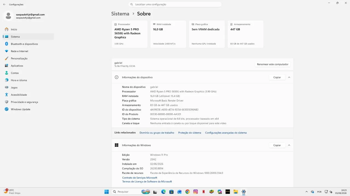Click the Windows logo beside Informações do Windows
The height and width of the screenshot is (196, 350).
[116, 145]
